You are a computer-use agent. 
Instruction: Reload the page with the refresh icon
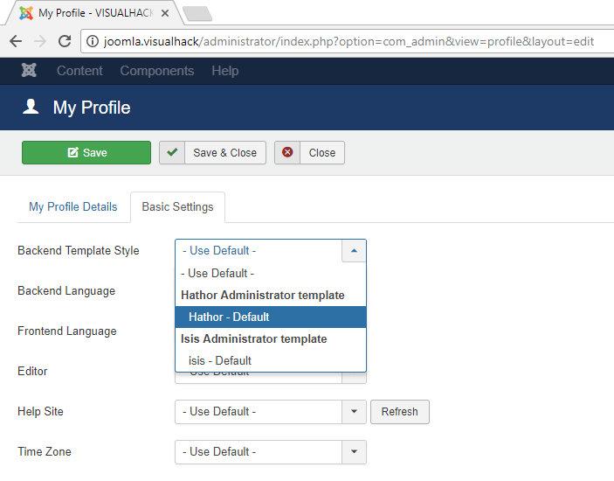(65, 41)
